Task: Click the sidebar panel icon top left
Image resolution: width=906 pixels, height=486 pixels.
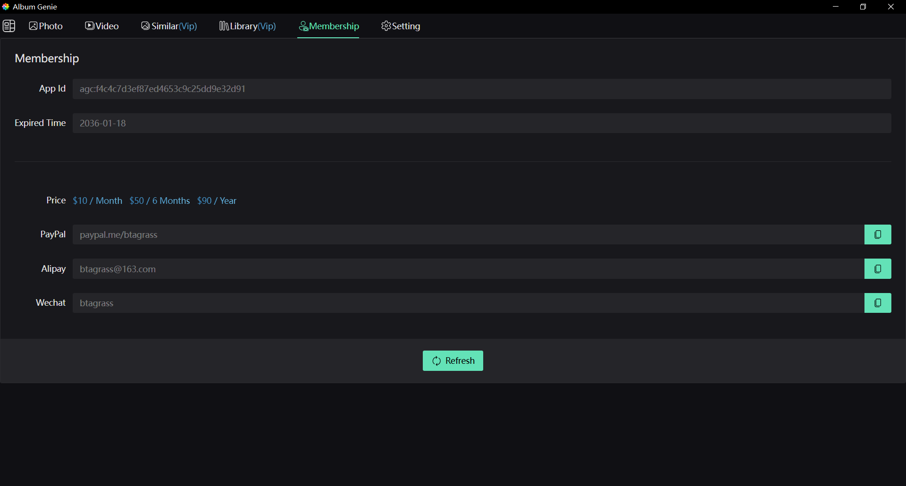Action: click(x=9, y=26)
